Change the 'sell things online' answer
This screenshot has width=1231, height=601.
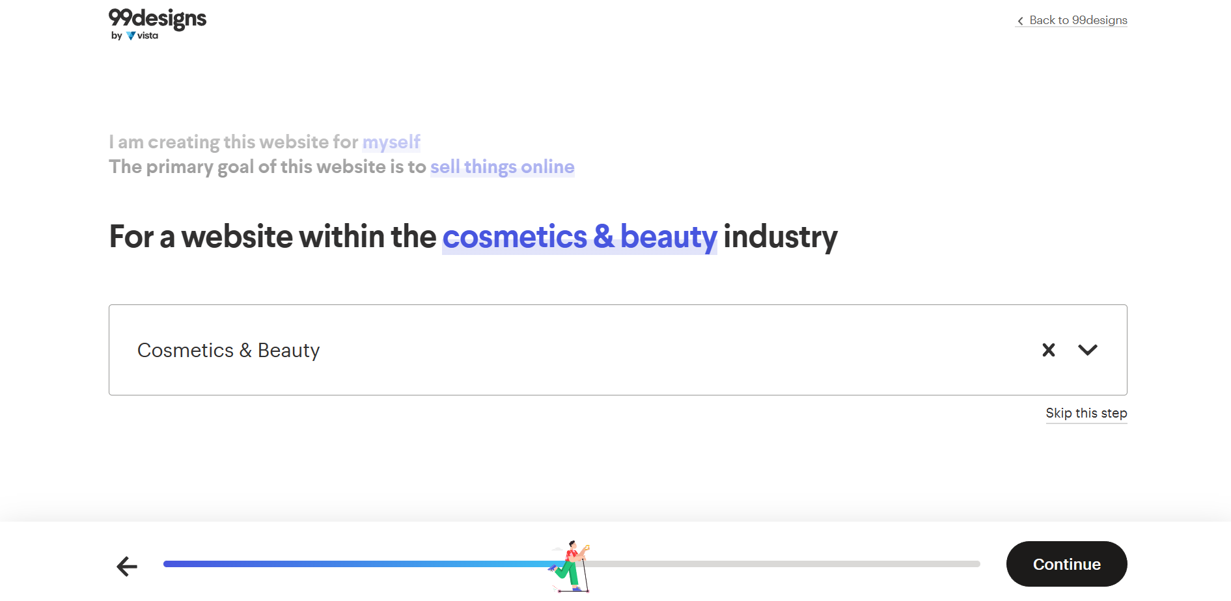(x=502, y=167)
